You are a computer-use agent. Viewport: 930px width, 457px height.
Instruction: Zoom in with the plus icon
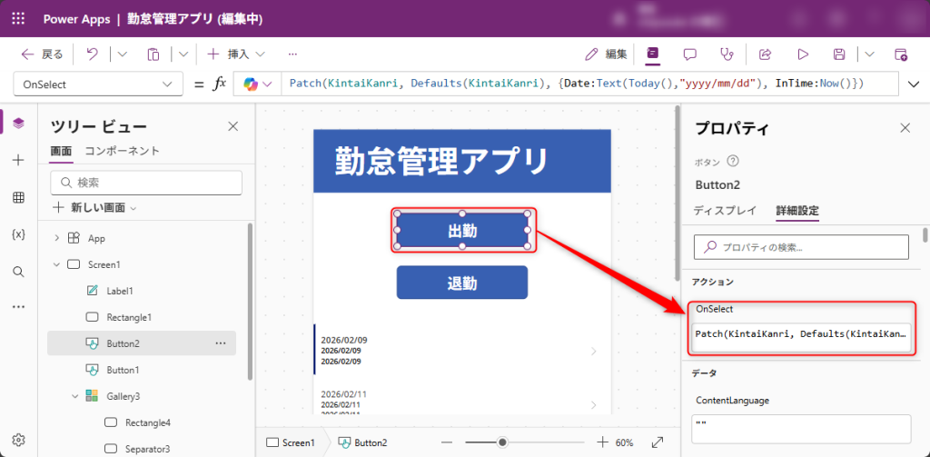(x=602, y=442)
